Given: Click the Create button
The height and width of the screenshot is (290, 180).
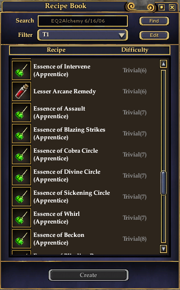Looking at the screenshot, I should pos(88,275).
